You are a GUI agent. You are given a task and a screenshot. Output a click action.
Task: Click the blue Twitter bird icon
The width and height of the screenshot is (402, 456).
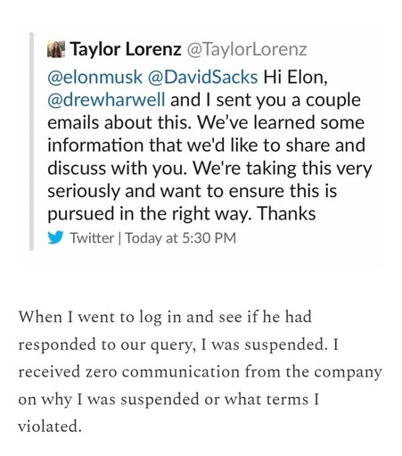click(55, 237)
